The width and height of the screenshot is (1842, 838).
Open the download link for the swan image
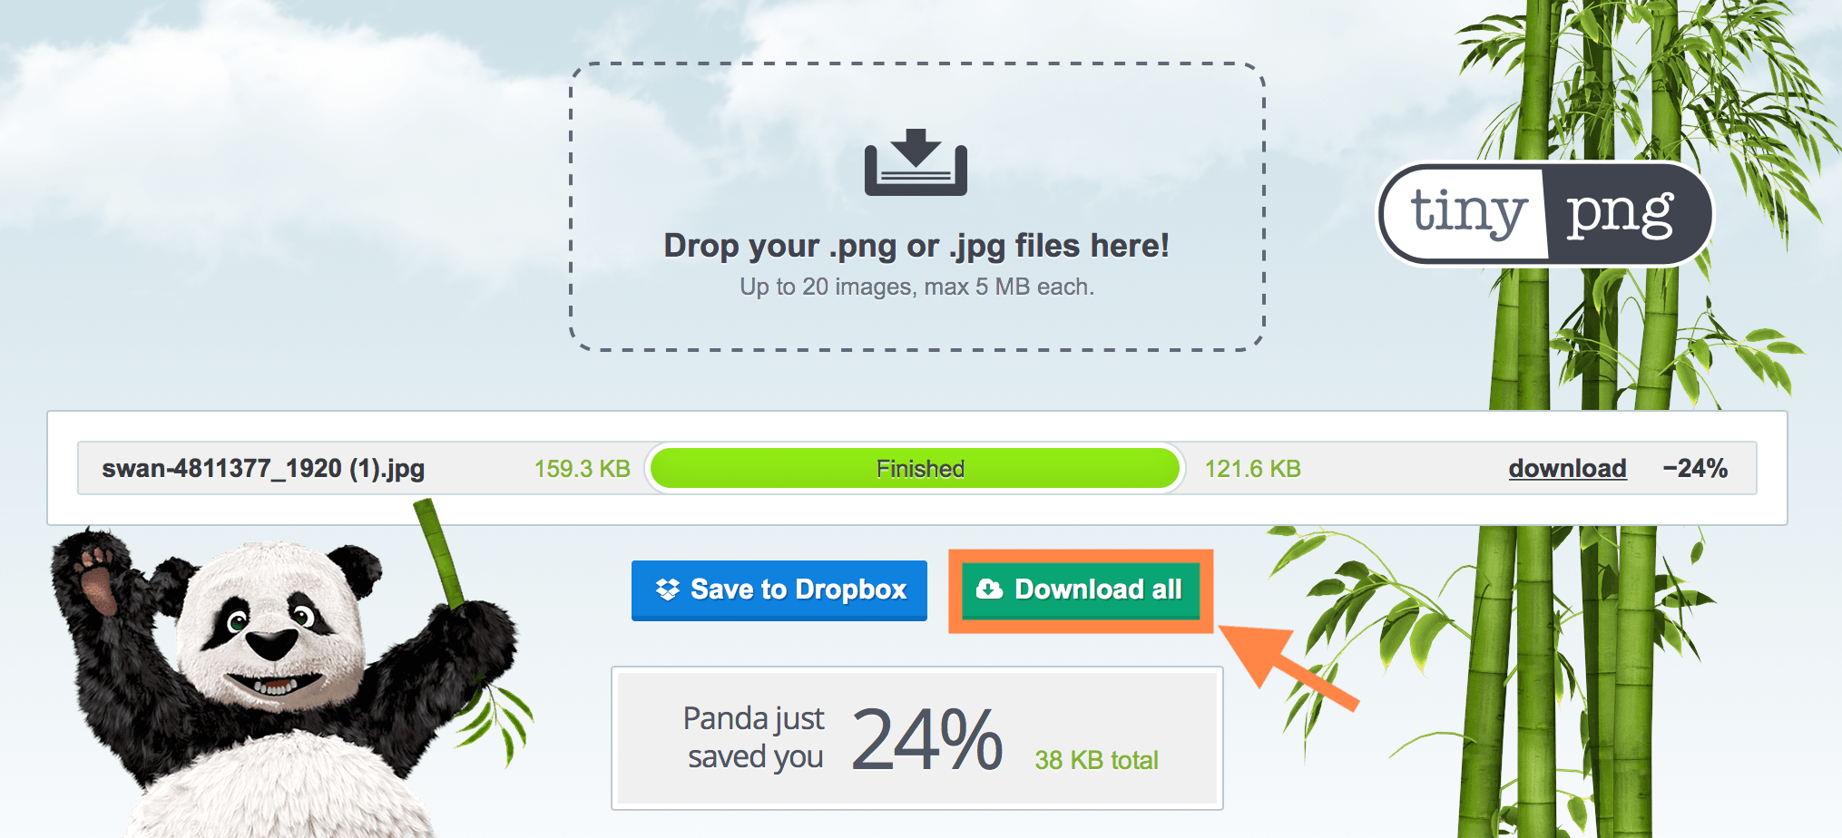[1567, 469]
